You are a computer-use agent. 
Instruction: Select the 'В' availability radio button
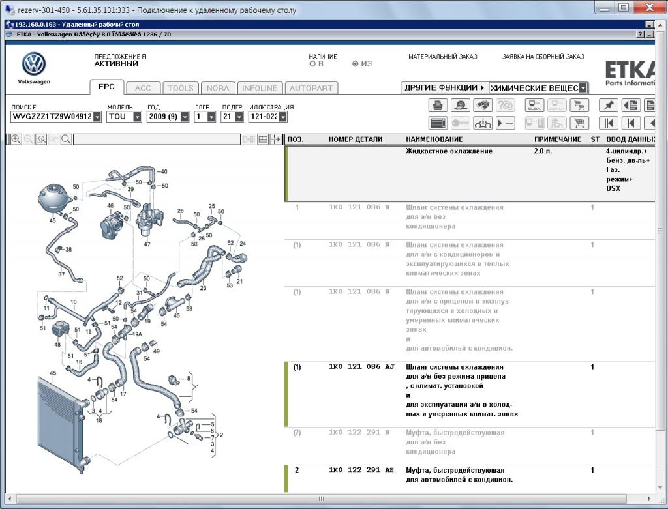tap(312, 64)
